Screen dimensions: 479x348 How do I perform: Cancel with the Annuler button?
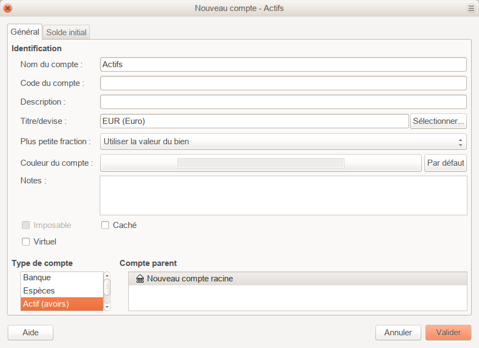398,333
